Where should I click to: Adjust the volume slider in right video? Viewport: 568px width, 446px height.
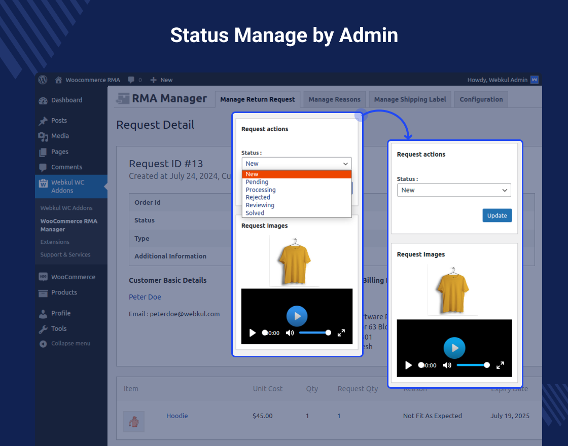pos(473,365)
